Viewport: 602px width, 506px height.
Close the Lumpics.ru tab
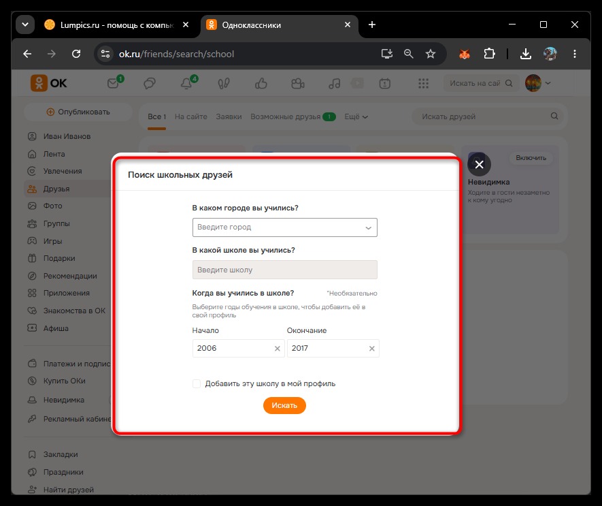[186, 25]
